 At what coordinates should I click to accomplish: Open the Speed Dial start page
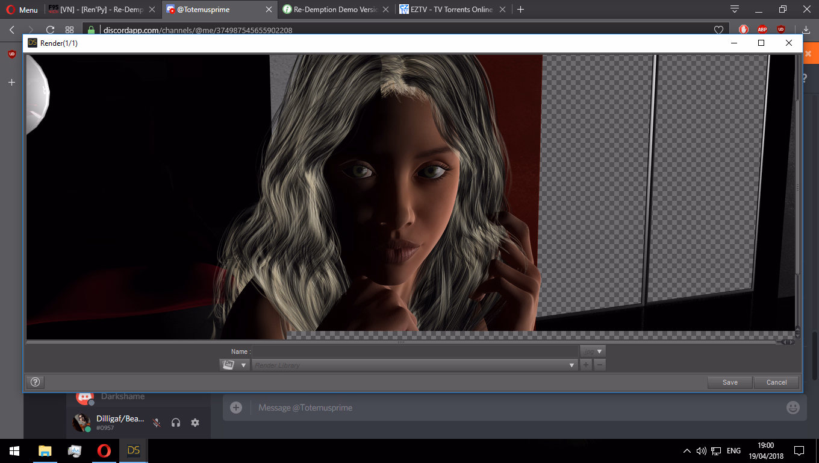click(x=70, y=30)
